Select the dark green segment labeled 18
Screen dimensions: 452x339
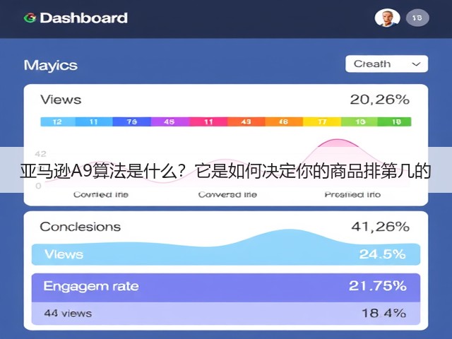[395, 121]
